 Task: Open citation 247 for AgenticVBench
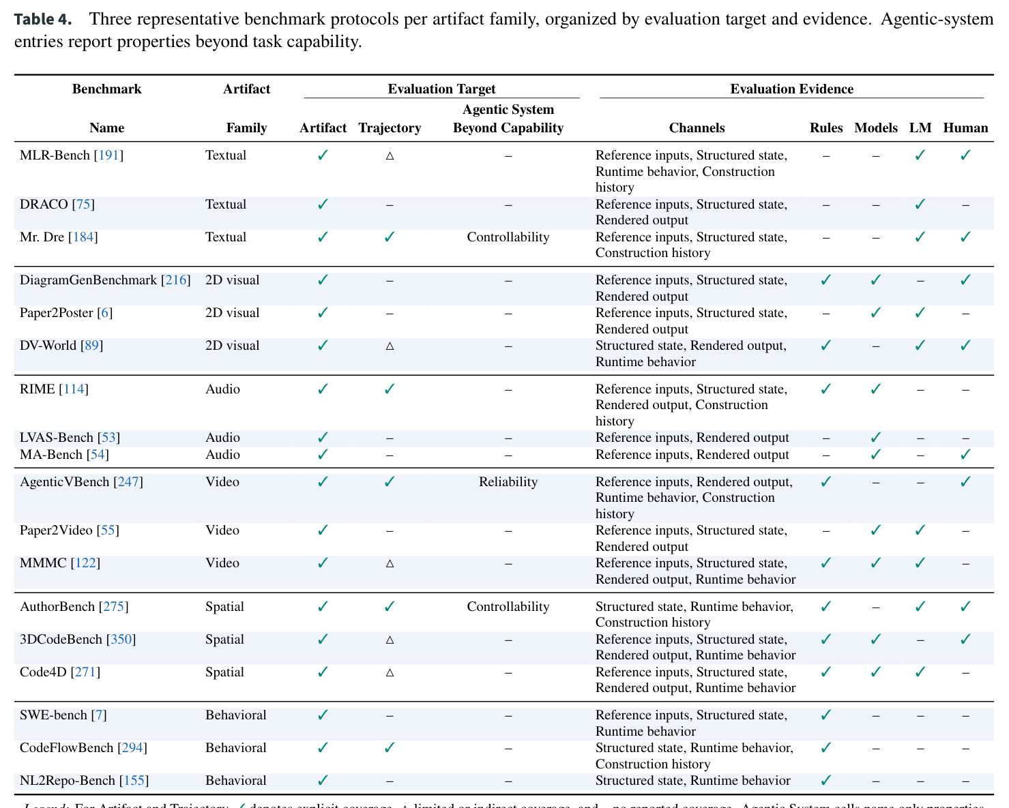coord(128,482)
